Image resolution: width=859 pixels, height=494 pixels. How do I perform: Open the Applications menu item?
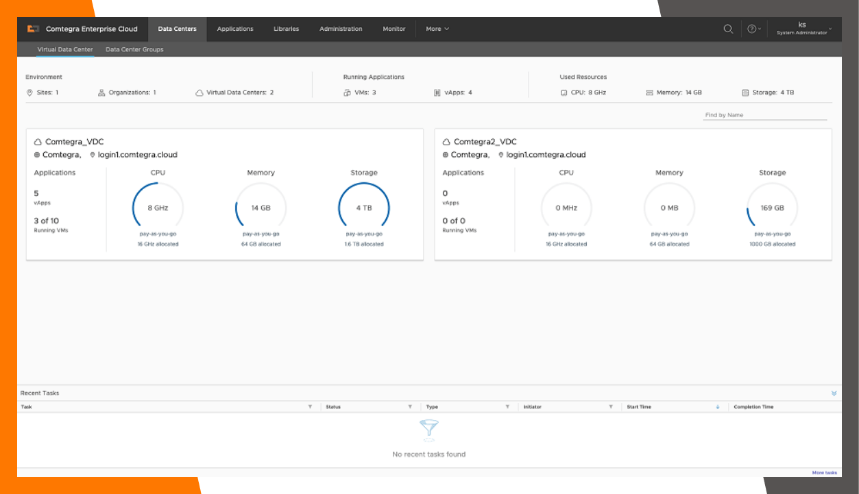[x=235, y=29]
